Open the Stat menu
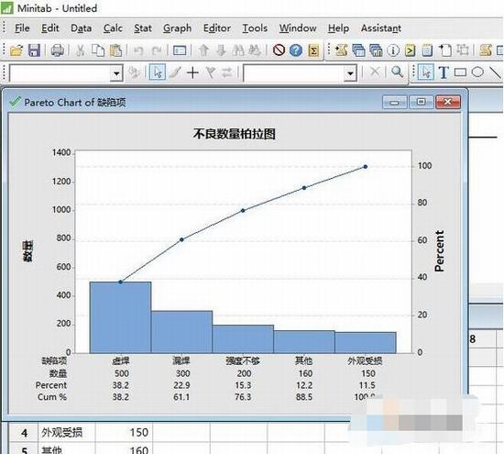Screen dimensions: 504x454 [143, 28]
